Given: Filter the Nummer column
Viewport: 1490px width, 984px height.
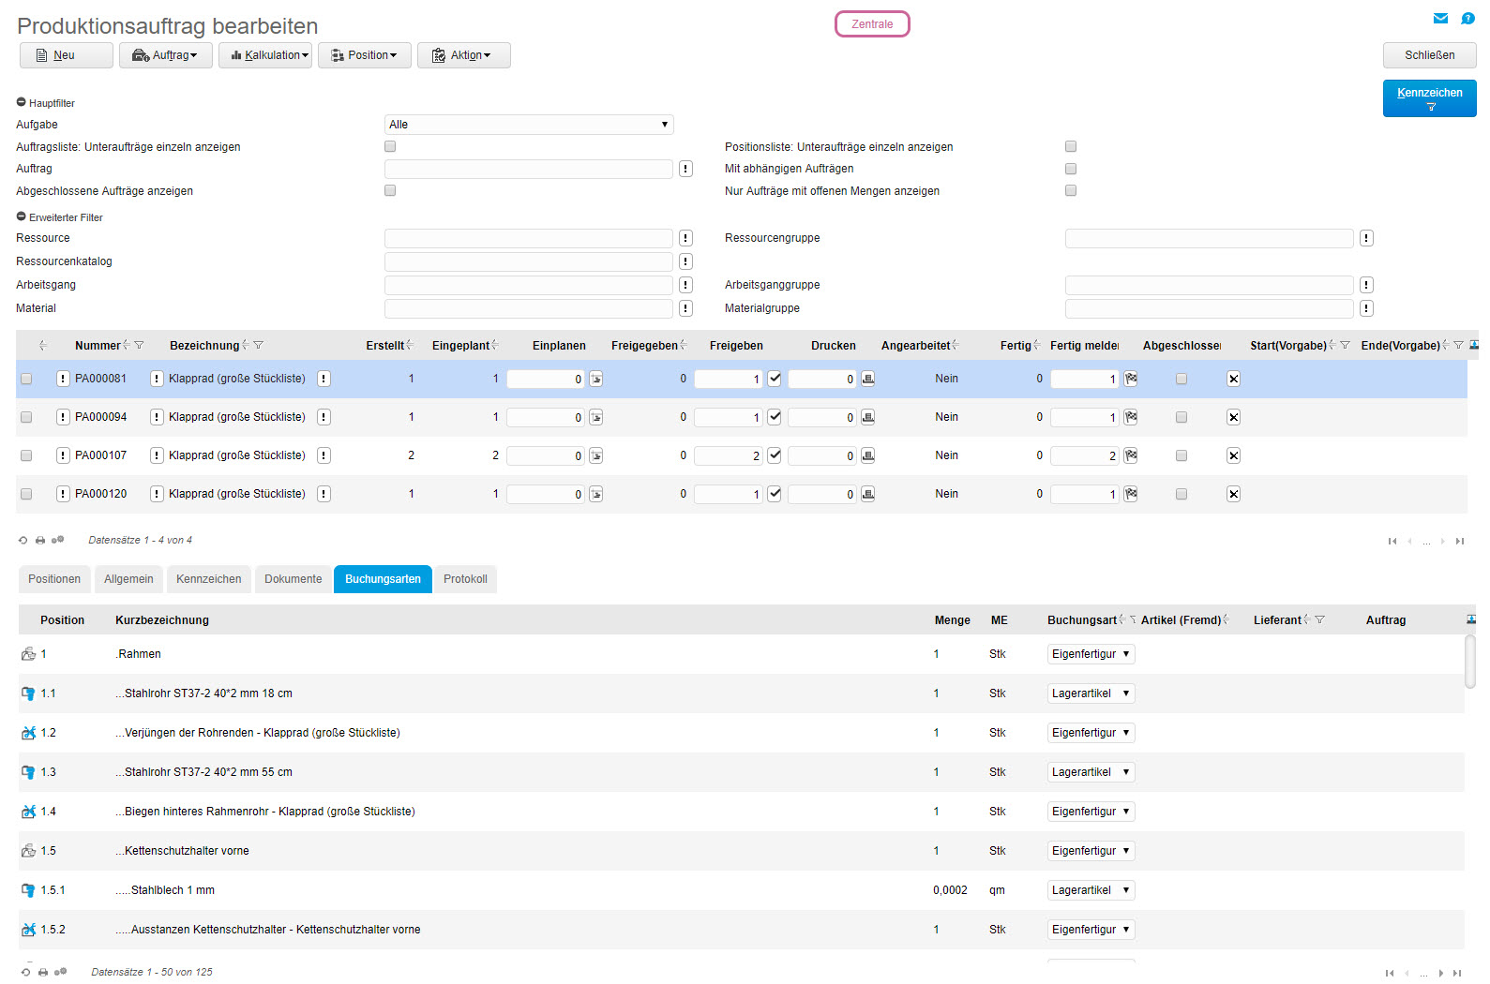Looking at the screenshot, I should (x=140, y=345).
